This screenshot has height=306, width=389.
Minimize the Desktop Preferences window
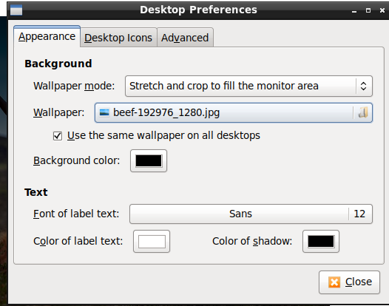pyautogui.click(x=354, y=10)
